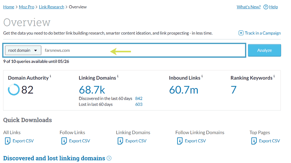
Task: Click the All Links download icon
Action: point(8,141)
